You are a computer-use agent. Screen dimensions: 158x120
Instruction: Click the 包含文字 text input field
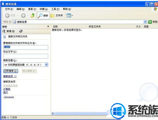pyautogui.click(x=26, y=56)
